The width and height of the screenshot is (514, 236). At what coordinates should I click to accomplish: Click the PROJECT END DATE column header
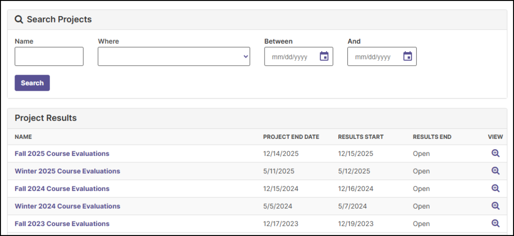coord(291,137)
